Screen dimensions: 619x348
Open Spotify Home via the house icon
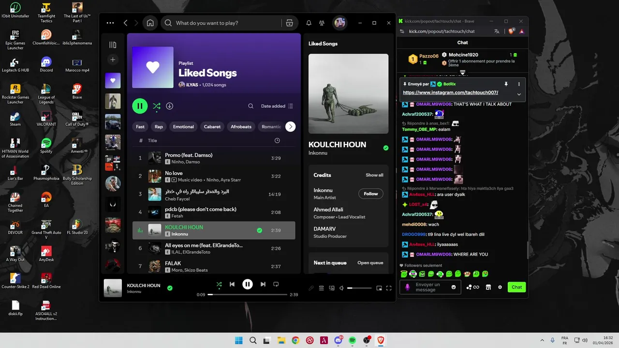(x=150, y=23)
